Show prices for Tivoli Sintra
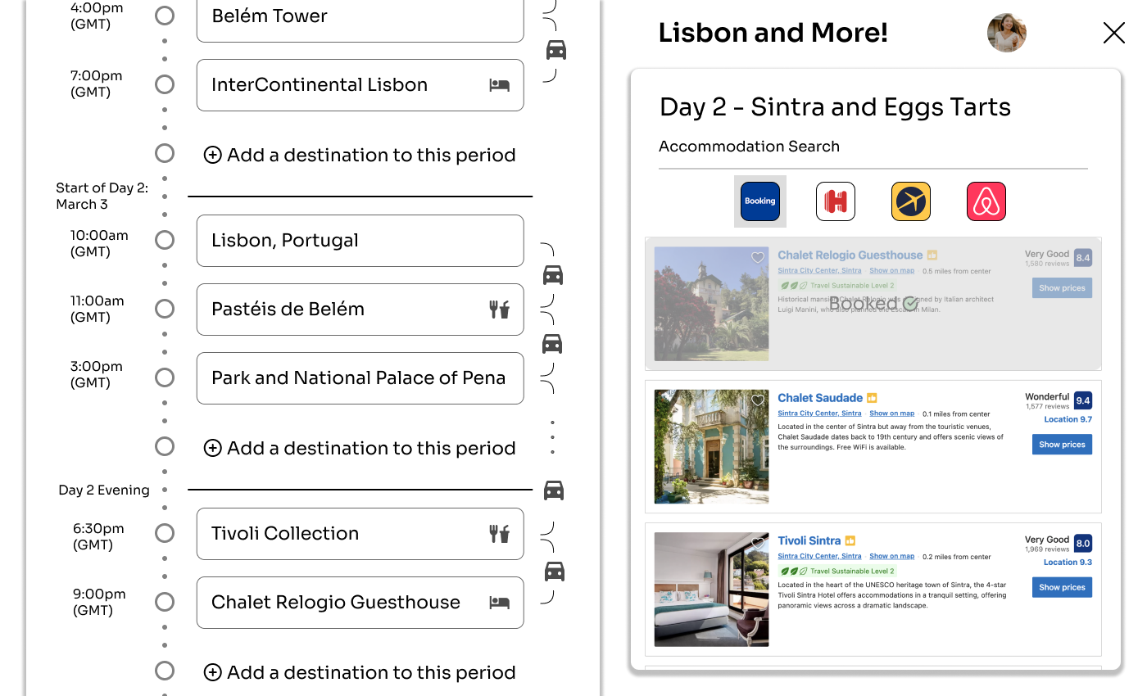The width and height of the screenshot is (1147, 696). click(x=1062, y=587)
